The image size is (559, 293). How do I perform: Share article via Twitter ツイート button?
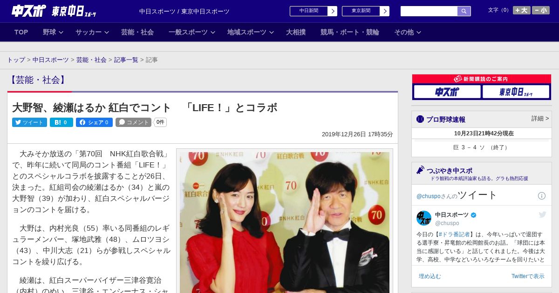[29, 122]
